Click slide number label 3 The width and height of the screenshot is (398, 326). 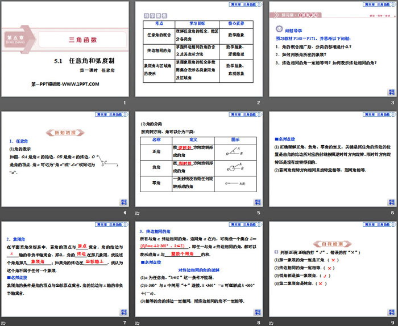coord(392,103)
